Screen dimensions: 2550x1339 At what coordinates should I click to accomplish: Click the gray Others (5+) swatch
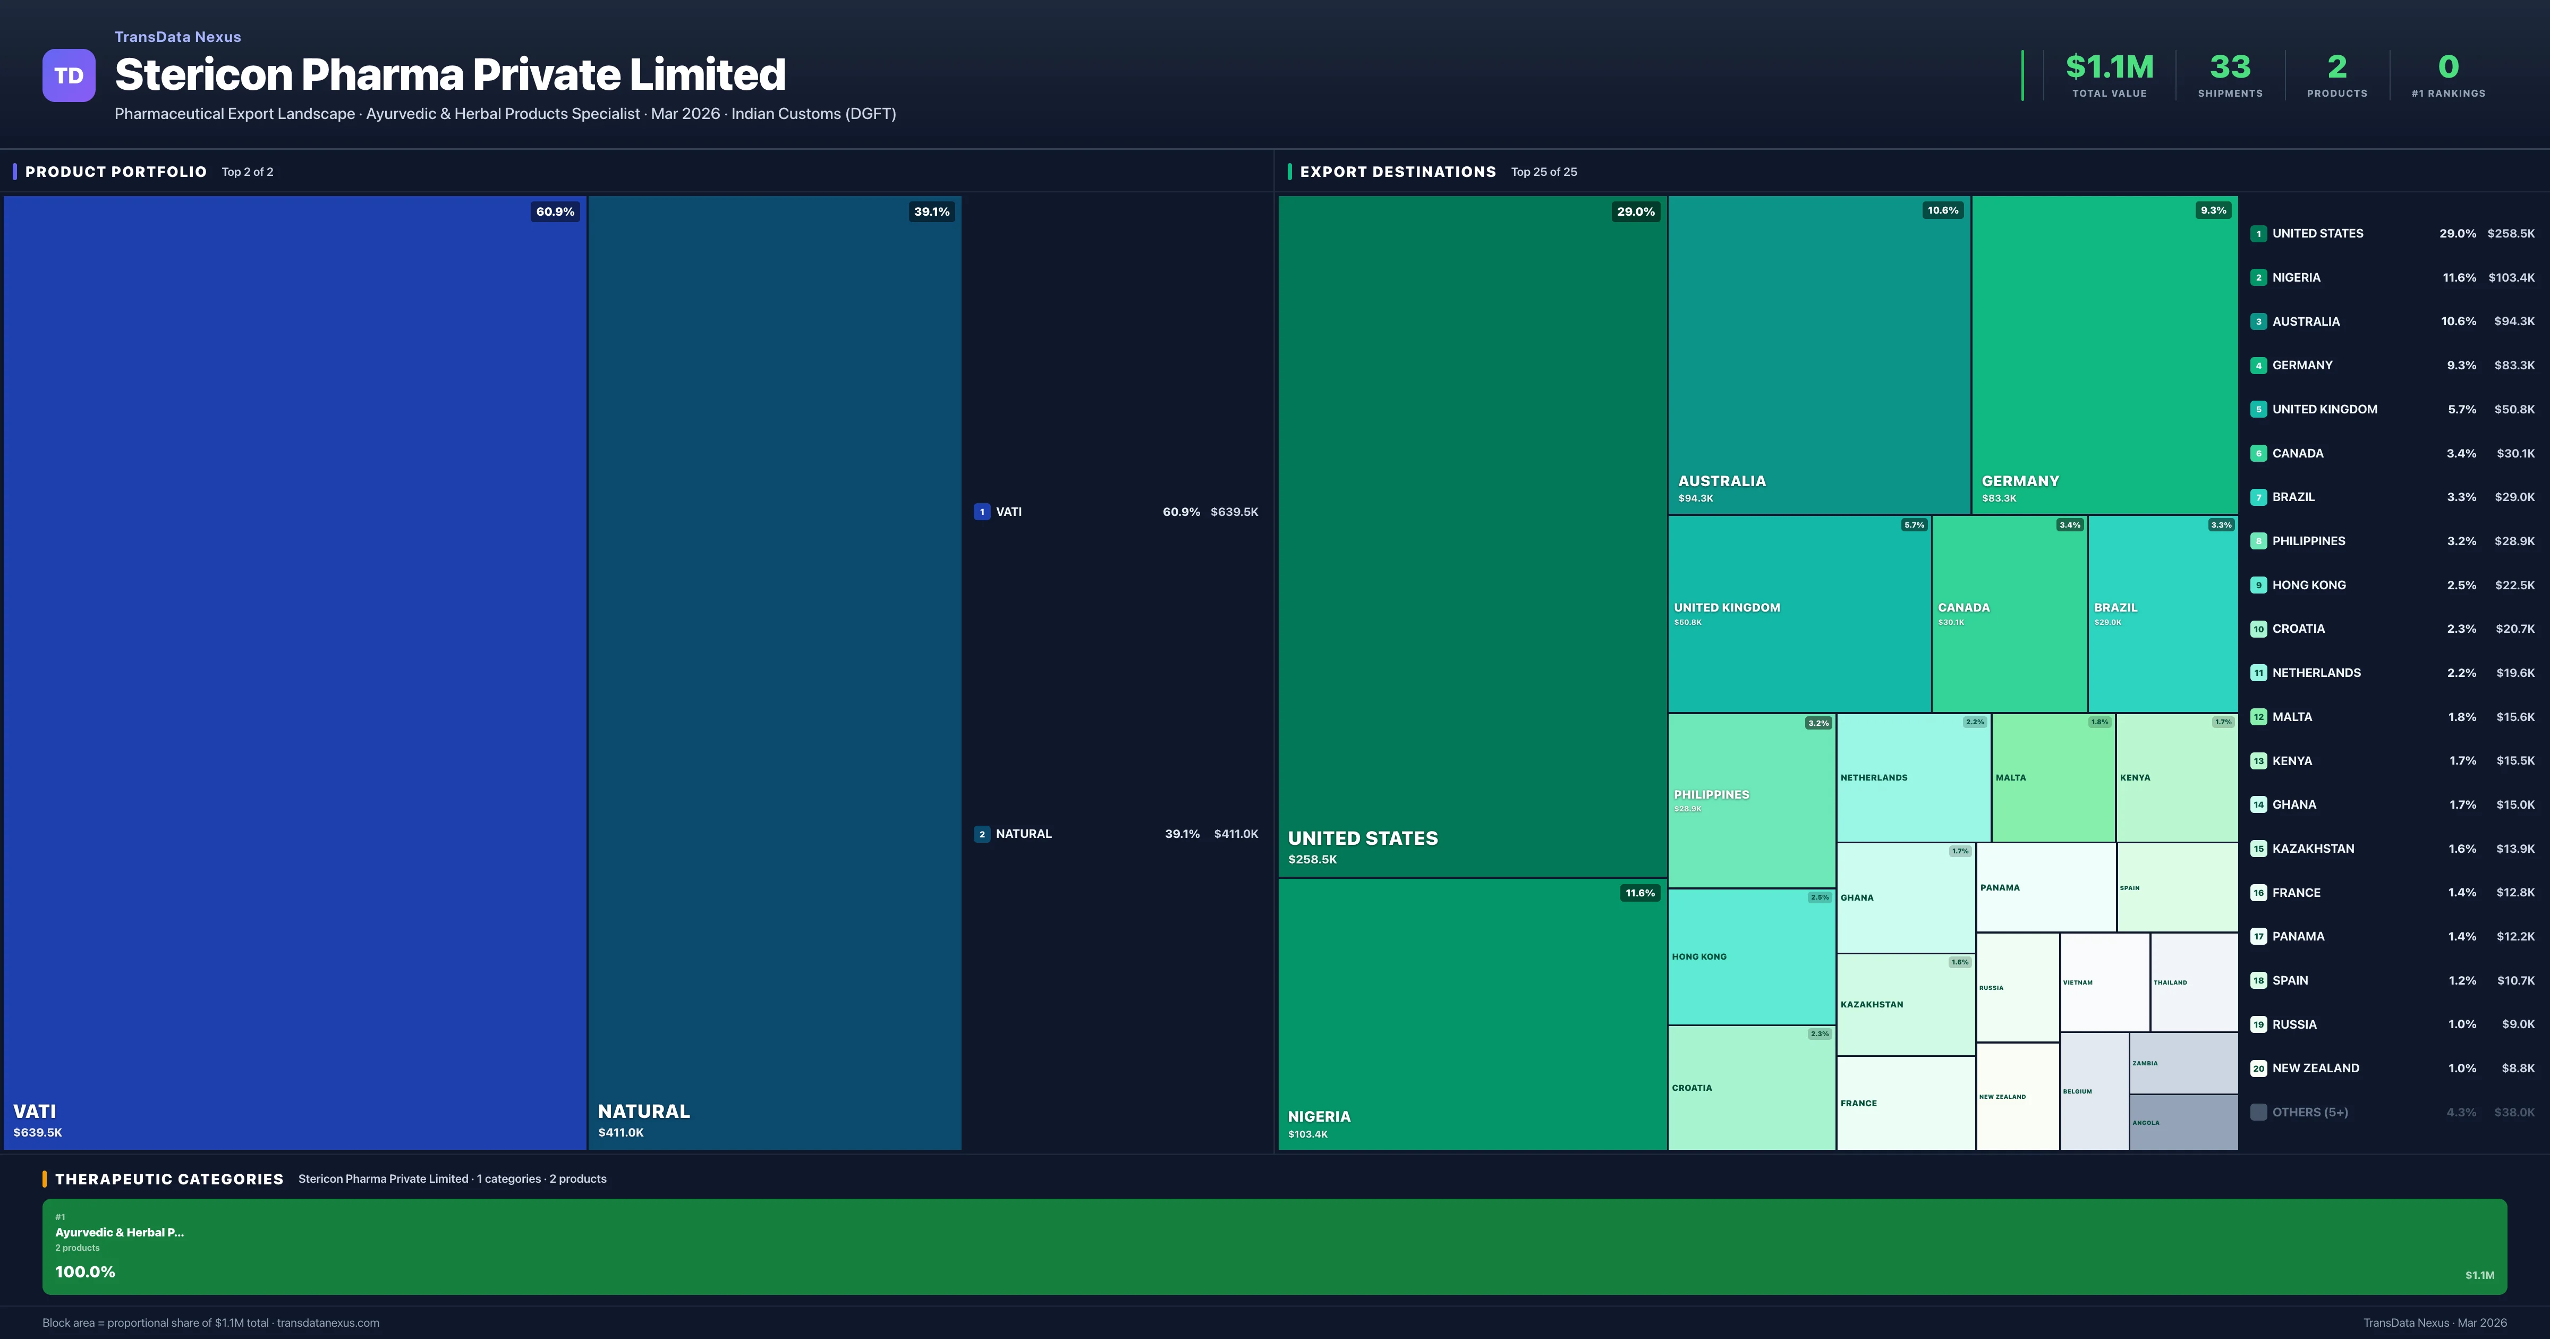(x=2258, y=1112)
